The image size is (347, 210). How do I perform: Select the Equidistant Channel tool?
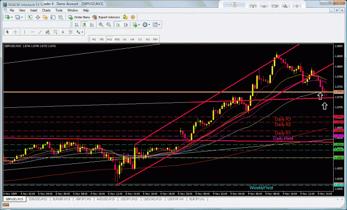coord(47,32)
